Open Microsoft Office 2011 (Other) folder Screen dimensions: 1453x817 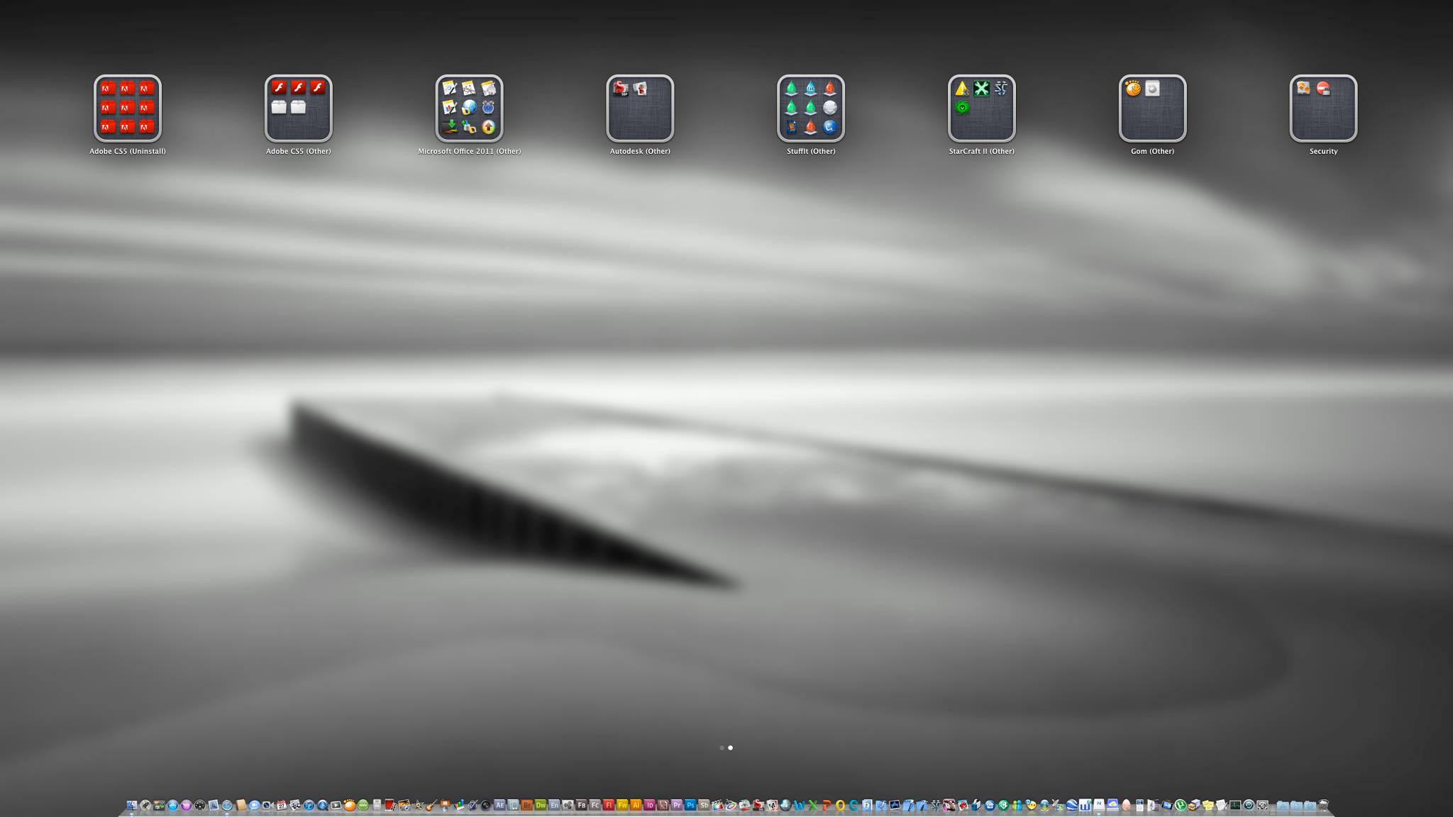469,109
